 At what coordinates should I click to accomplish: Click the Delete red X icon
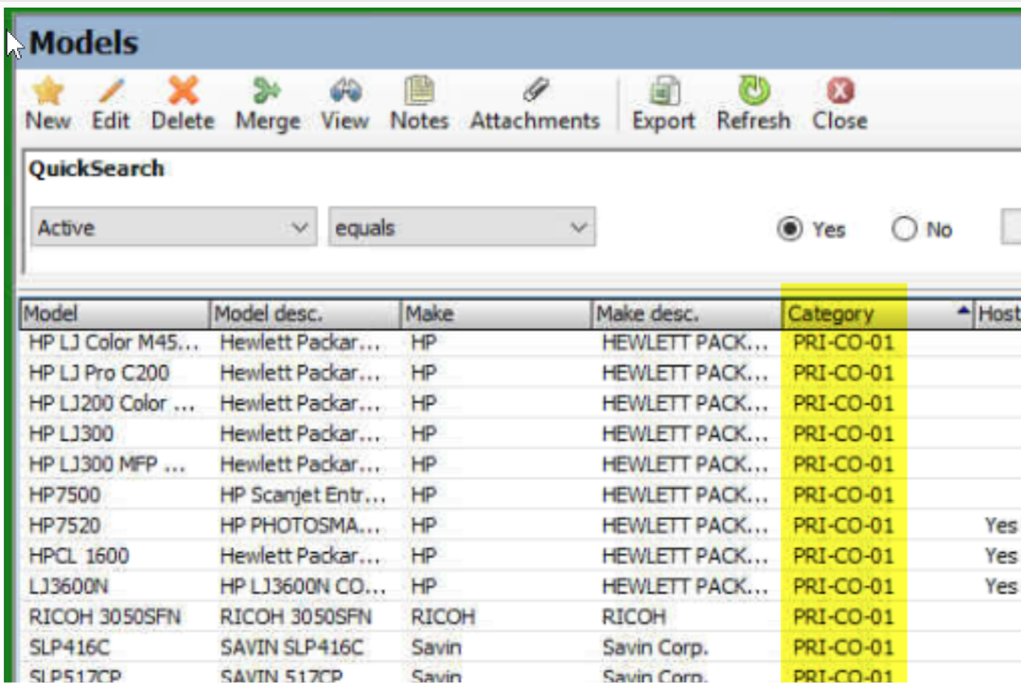pyautogui.click(x=183, y=91)
